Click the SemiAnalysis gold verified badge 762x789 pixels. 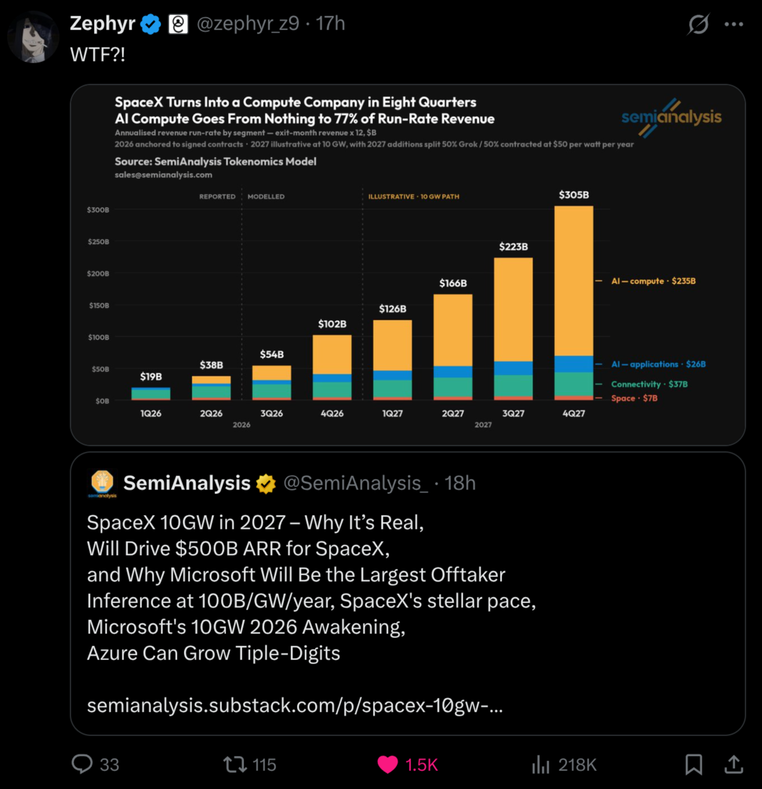(x=266, y=483)
